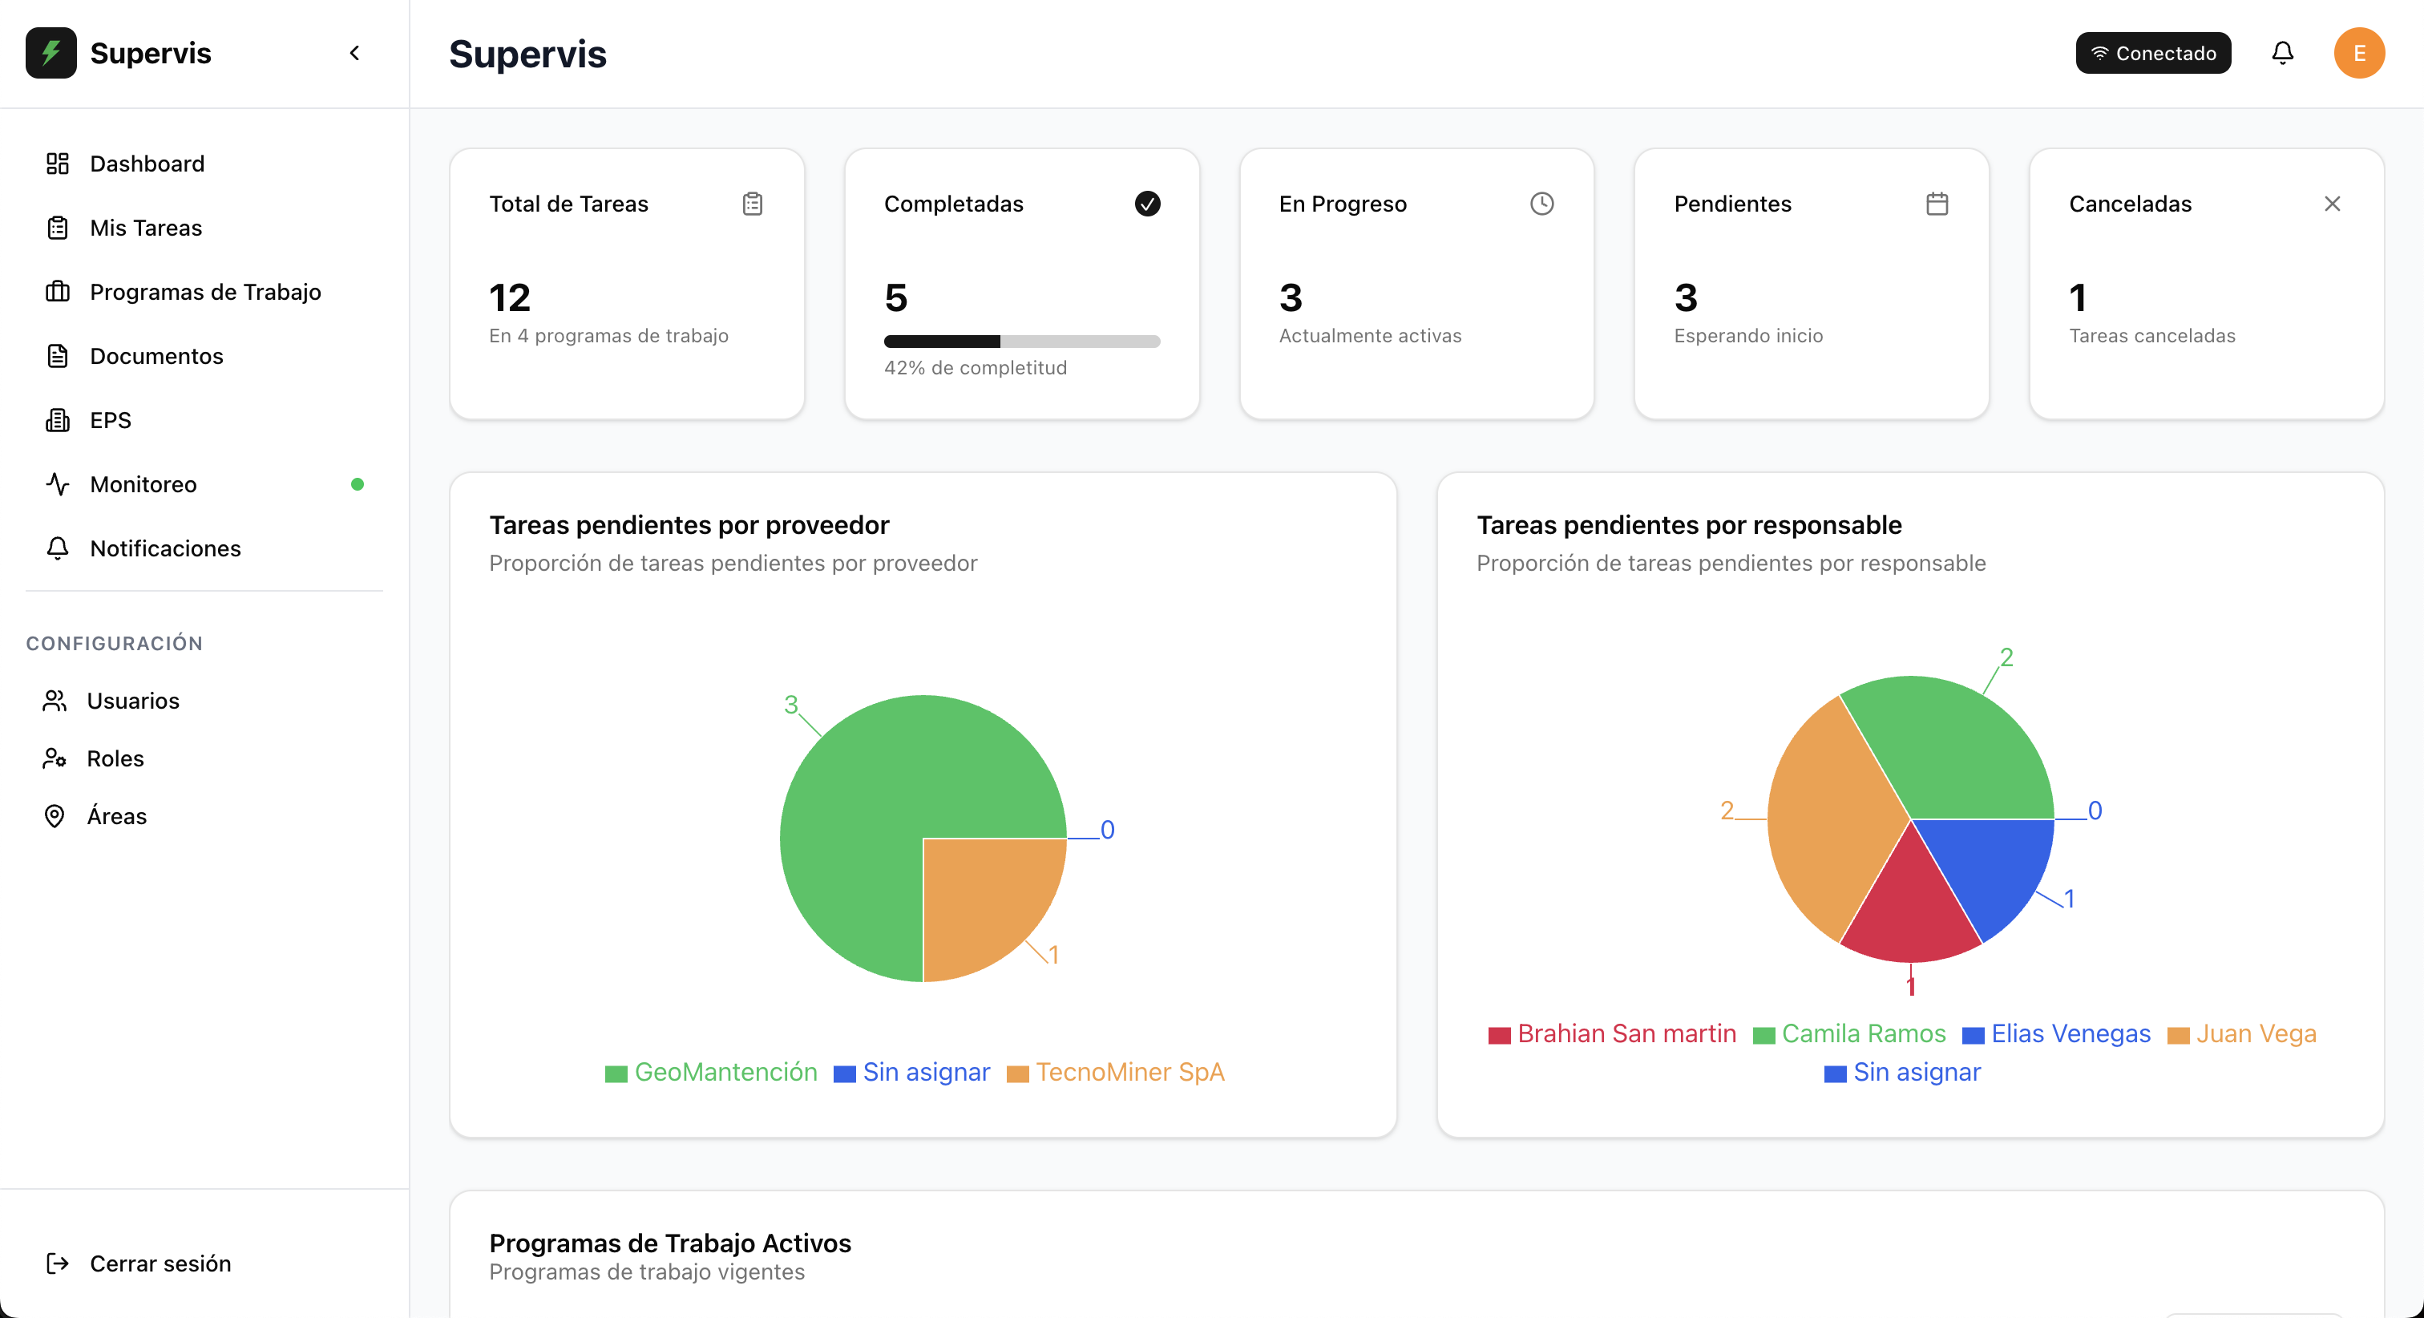Click the Supervis lightning bolt logo
The width and height of the screenshot is (2424, 1318).
pyautogui.click(x=50, y=53)
